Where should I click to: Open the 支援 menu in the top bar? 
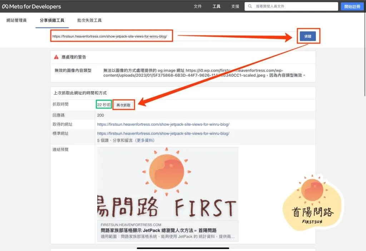(x=235, y=6)
